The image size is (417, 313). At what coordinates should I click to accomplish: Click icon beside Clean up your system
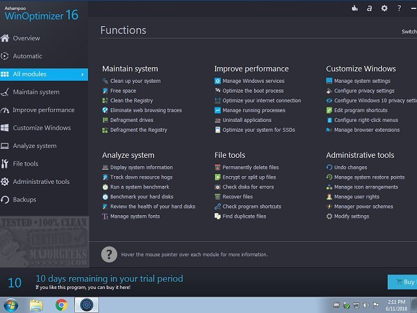[x=105, y=81]
